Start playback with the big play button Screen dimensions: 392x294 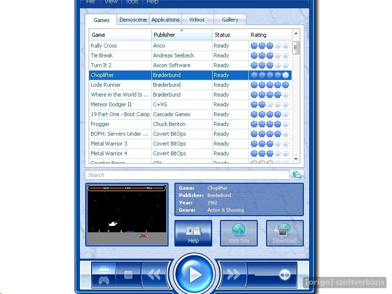(x=194, y=274)
